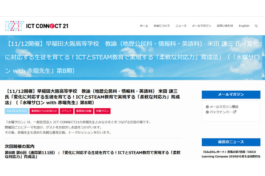The image size is (265, 176).
Task: Click the banner headline over the sky image
Action: coord(132,57)
